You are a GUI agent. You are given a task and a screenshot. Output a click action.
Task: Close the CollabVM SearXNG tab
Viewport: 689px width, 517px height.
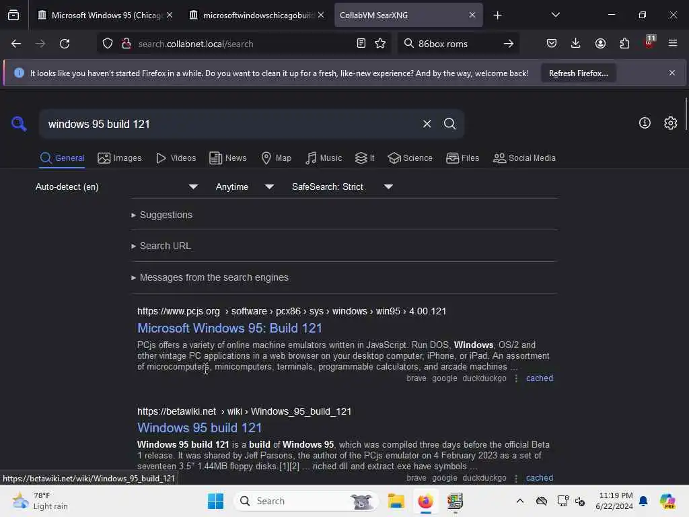click(x=472, y=15)
